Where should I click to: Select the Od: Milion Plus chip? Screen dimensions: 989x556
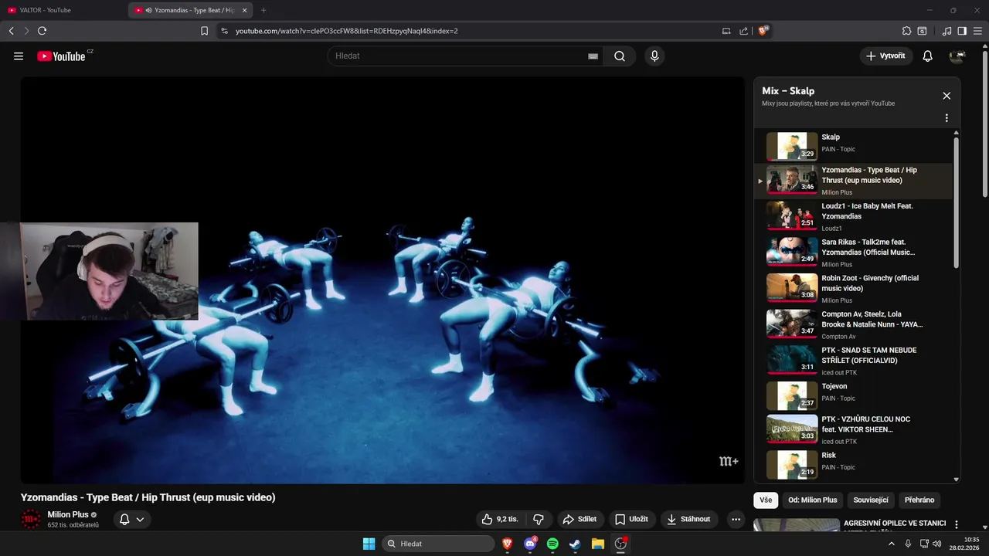point(813,500)
